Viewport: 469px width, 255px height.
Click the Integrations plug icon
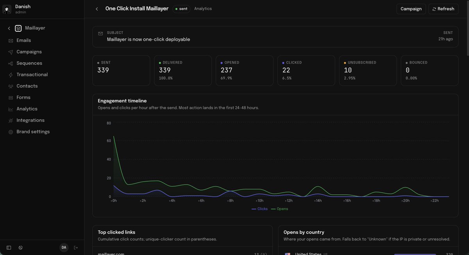coord(11,120)
